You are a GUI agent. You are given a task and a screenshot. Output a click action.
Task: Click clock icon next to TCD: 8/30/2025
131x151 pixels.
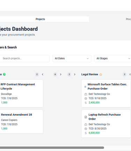pyautogui.click(x=86, y=129)
